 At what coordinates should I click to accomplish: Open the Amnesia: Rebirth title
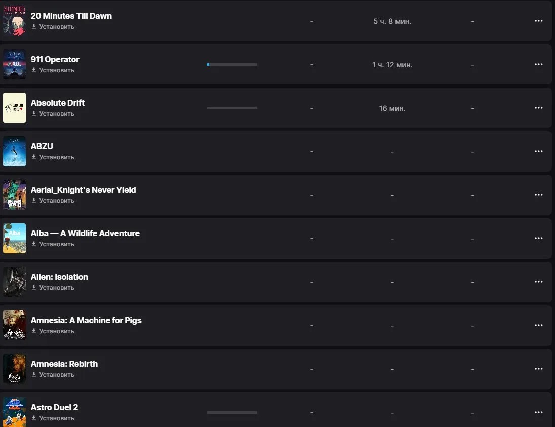pos(64,364)
